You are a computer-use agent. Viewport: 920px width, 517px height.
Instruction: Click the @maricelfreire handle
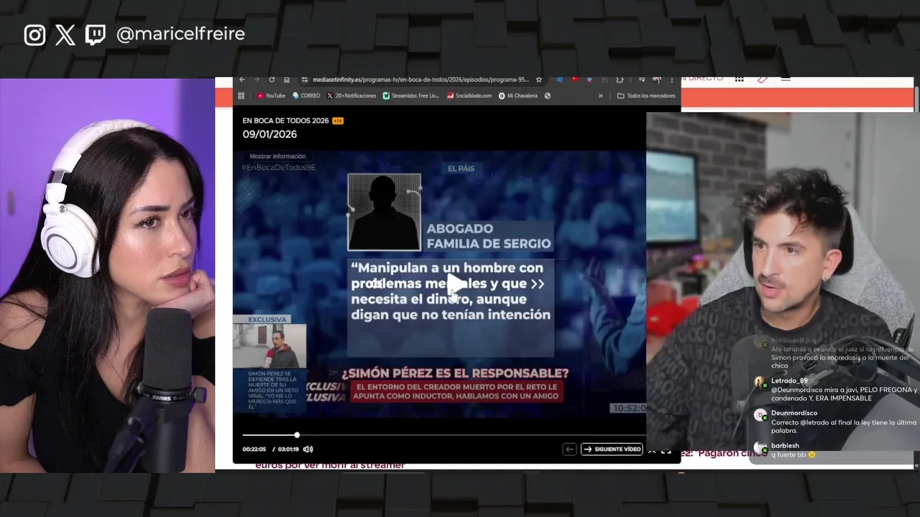pos(180,34)
